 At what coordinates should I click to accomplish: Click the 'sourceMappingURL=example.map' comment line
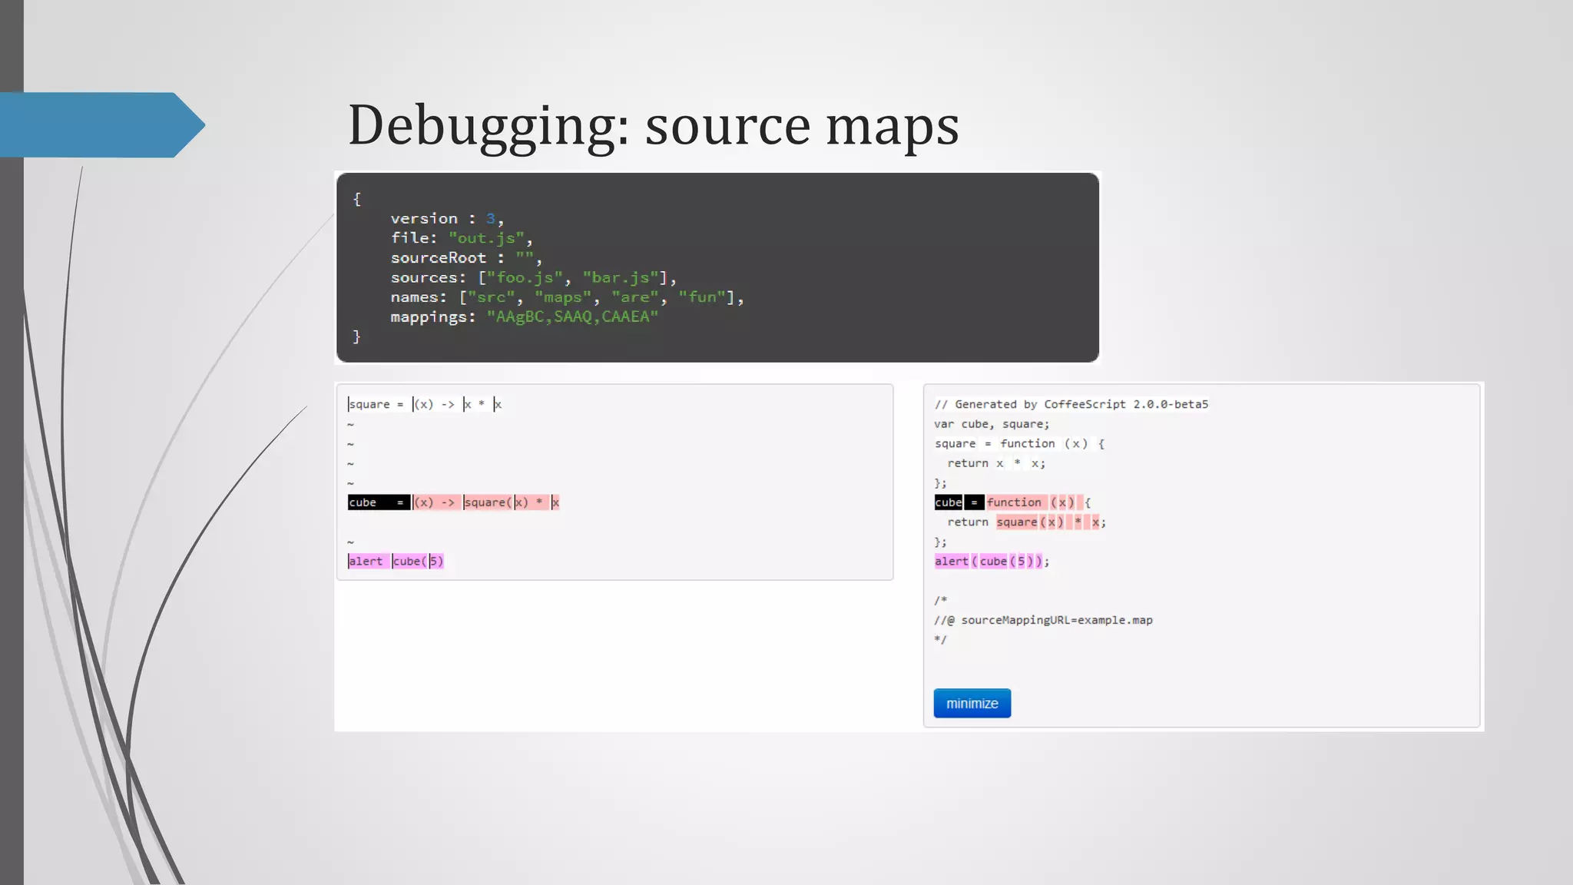[x=1056, y=620]
